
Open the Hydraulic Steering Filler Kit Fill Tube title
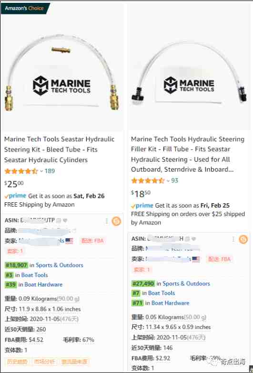(188, 154)
